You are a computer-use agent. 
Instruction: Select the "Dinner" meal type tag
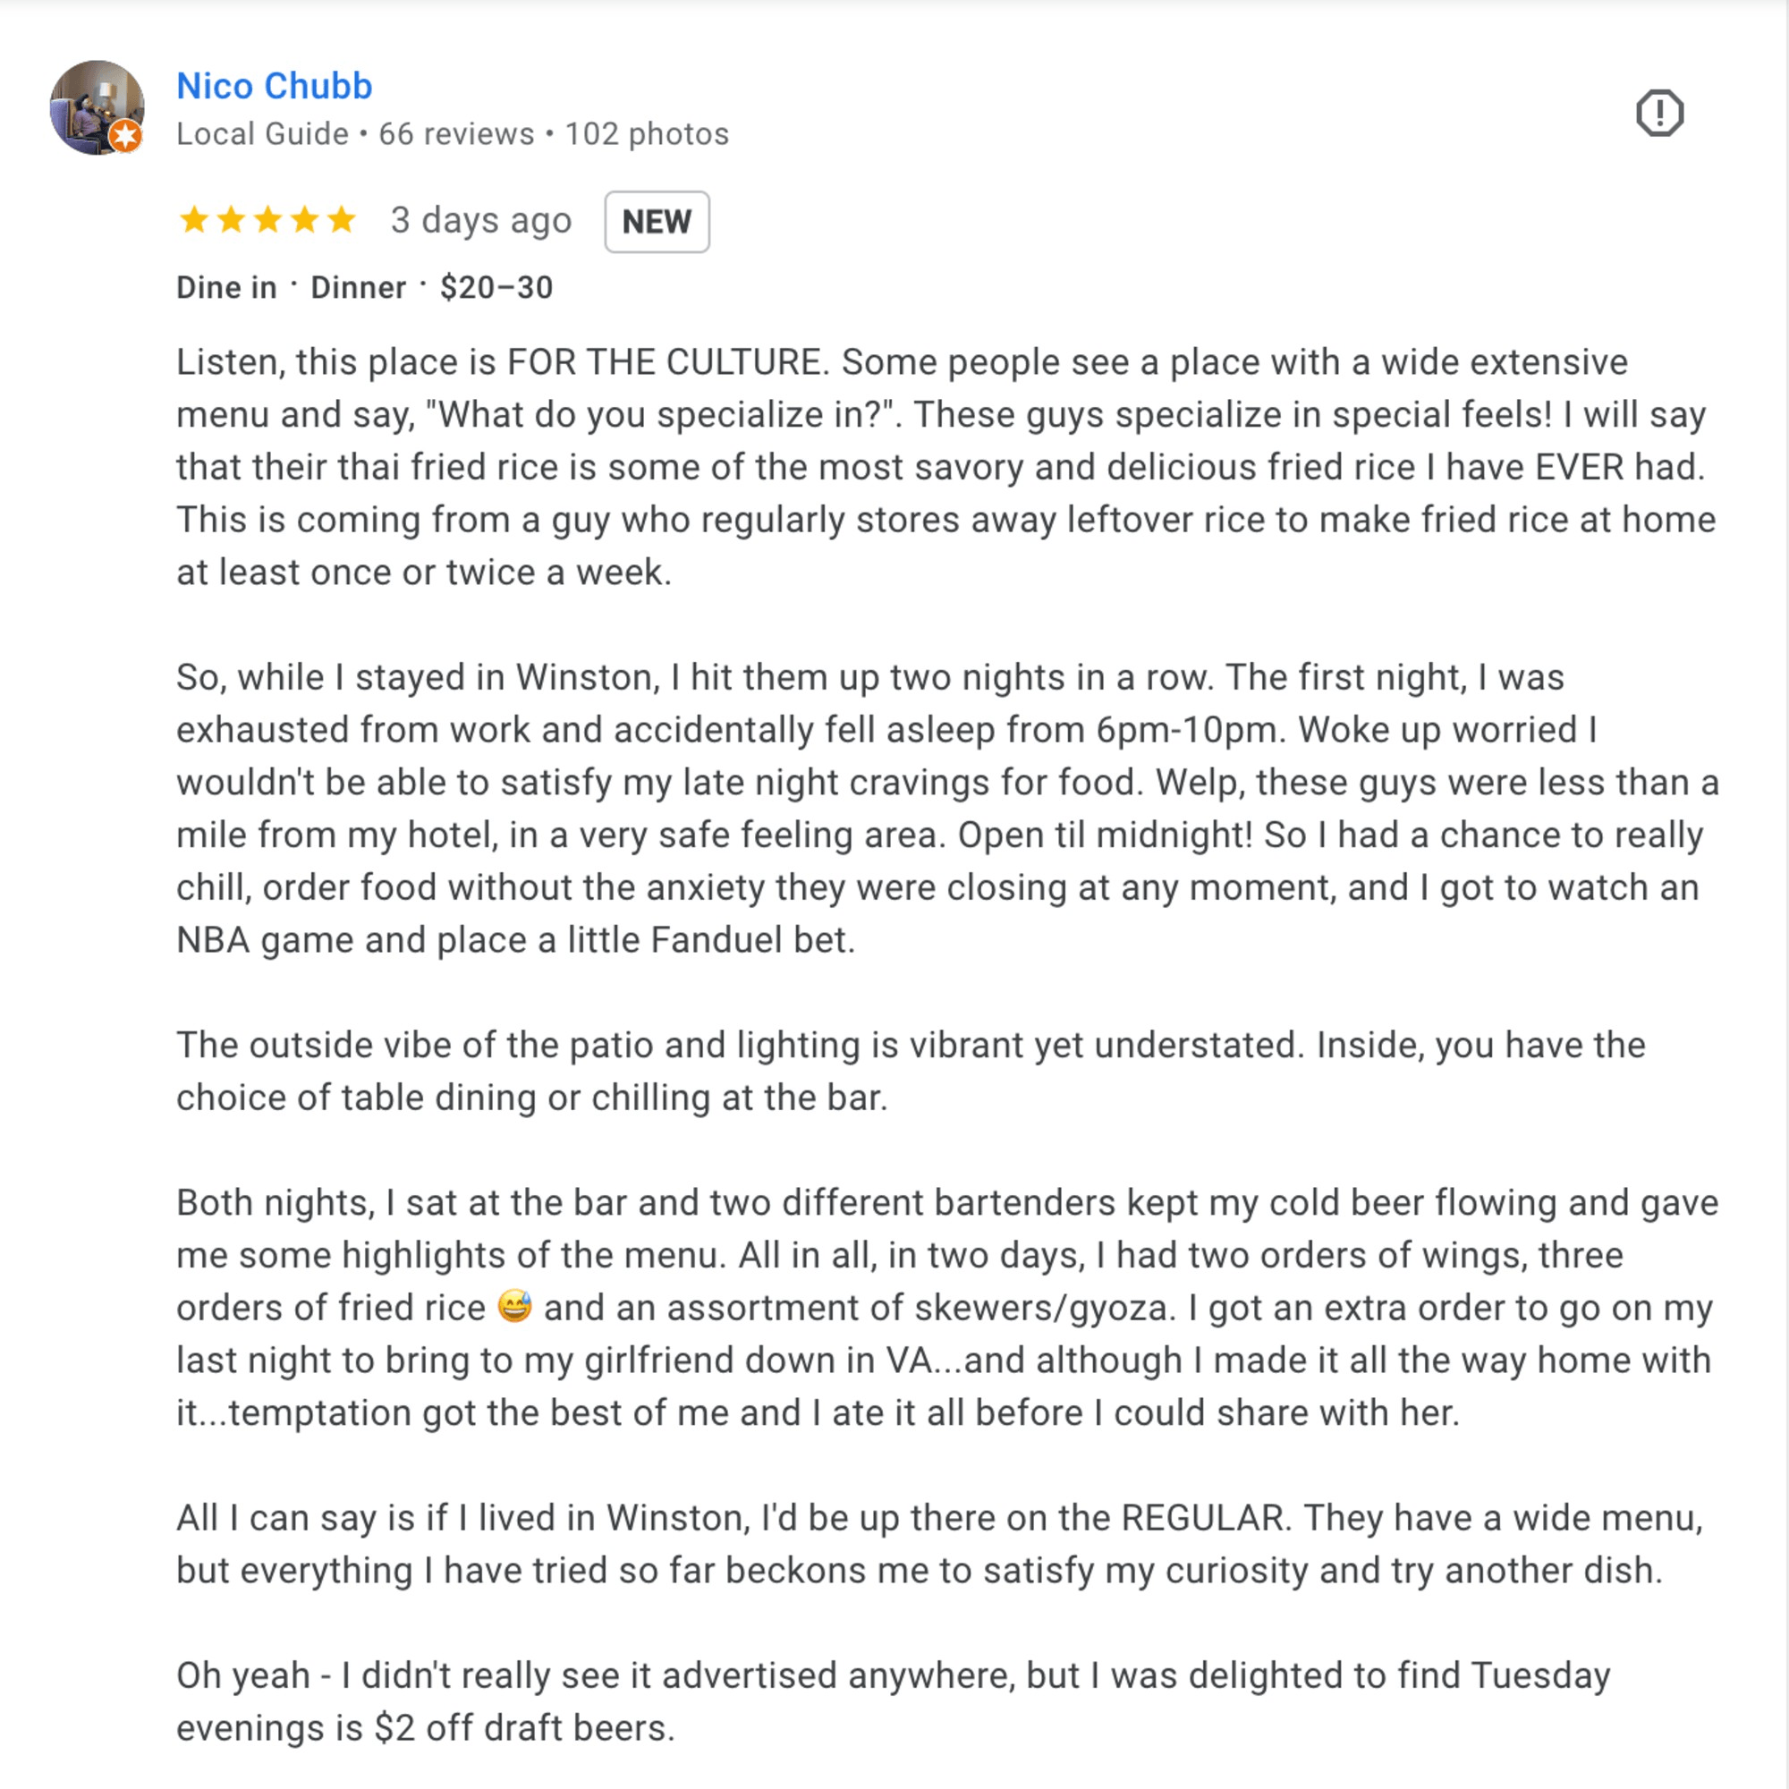[359, 288]
